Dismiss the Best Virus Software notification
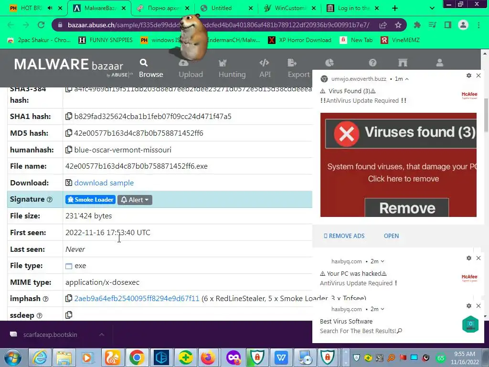This screenshot has width=489, height=367. coord(478,306)
